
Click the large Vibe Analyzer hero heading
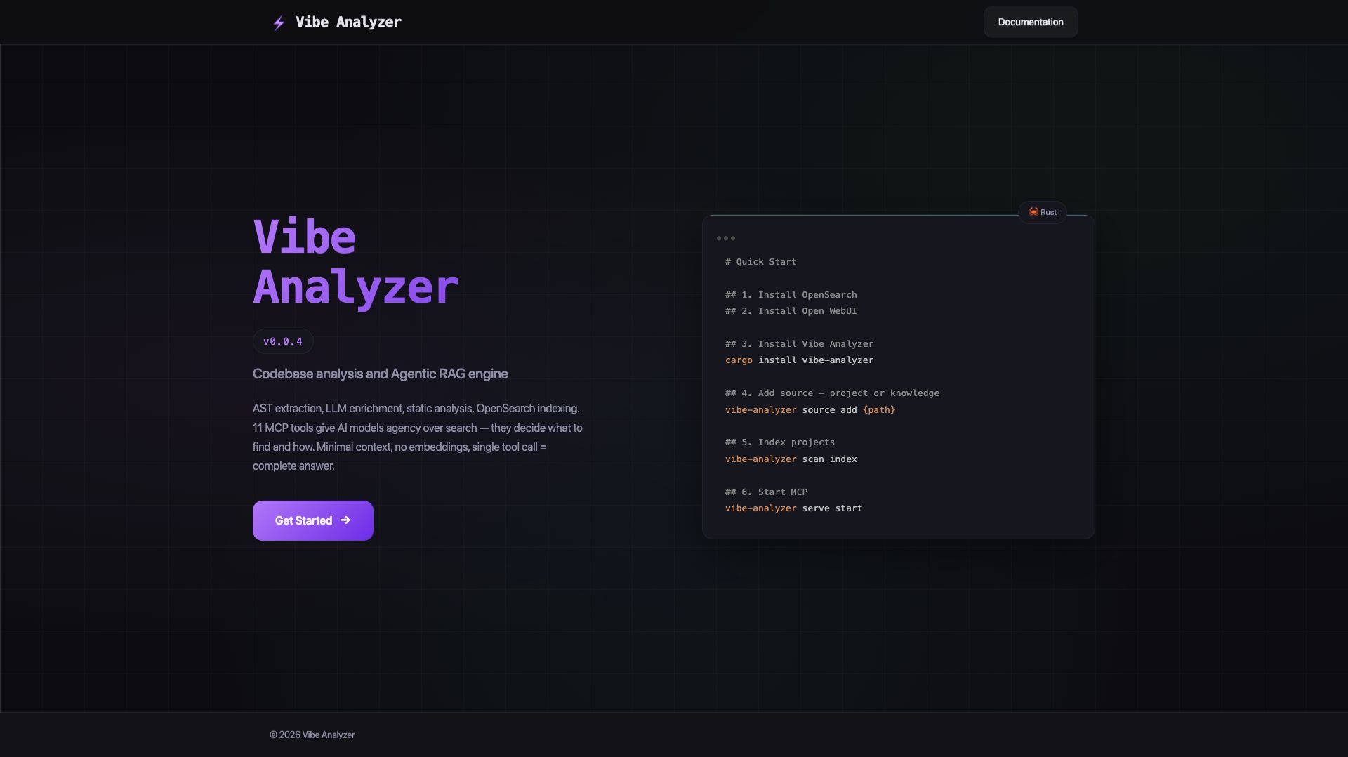tap(355, 262)
